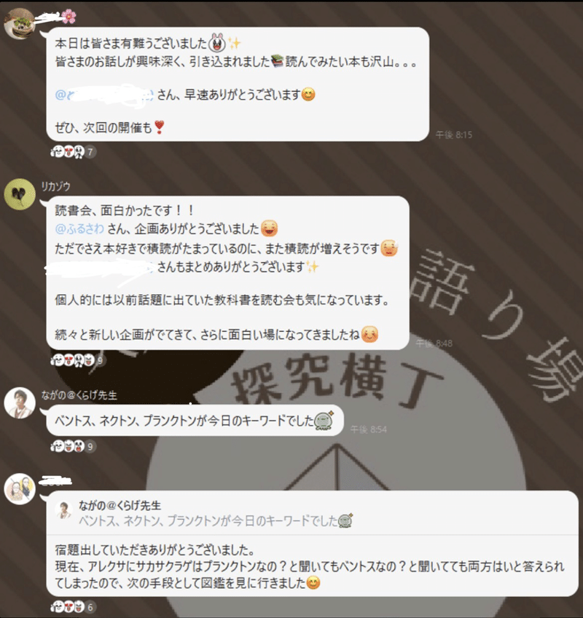This screenshot has height=618, width=583.
Task: Click the ながの@くらげ先生 sender name above message
Action: point(79,395)
